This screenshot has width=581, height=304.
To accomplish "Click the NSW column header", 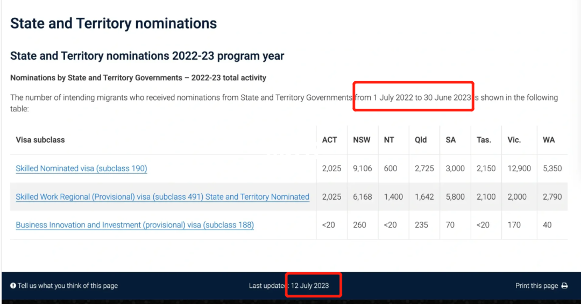I will (362, 140).
